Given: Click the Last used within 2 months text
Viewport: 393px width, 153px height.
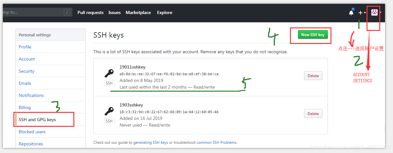Looking at the screenshot, I should tap(167, 87).
